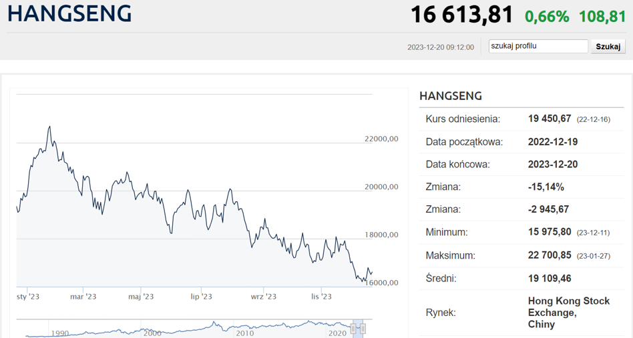Screen dimensions: 633x338
Task: Click the Hong Kong Stock Exchange market text
Action: pos(569,313)
